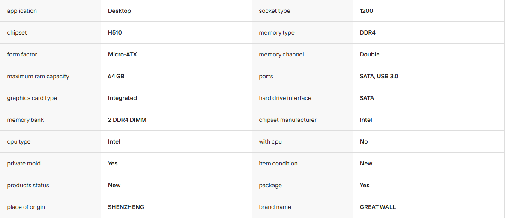Screen dimensions: 505x218
Task: Select the 1200 socket value
Action: [366, 11]
